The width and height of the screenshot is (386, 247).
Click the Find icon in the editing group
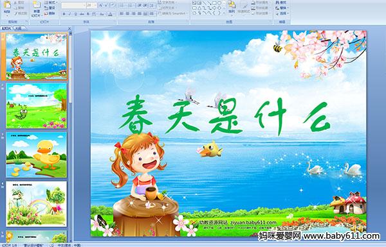coord(280,3)
